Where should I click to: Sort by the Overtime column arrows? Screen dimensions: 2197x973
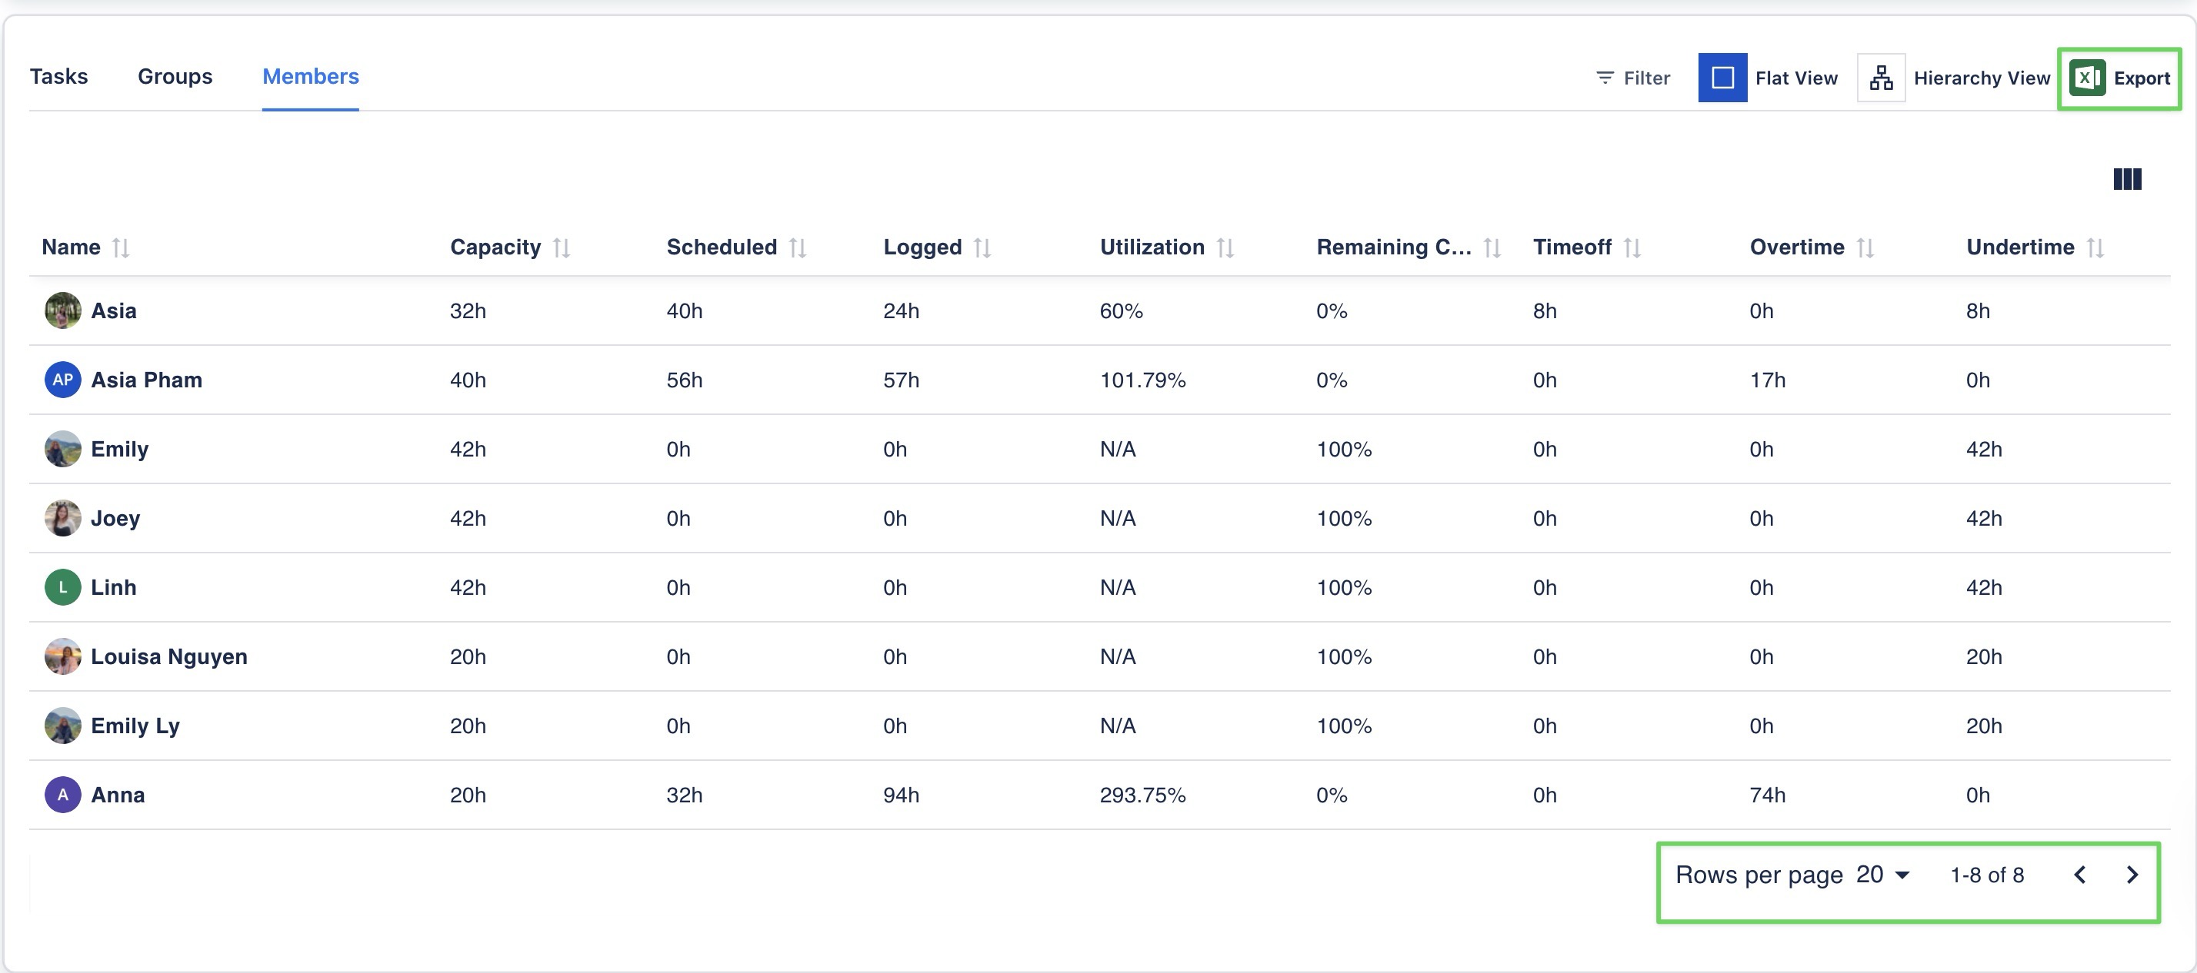(1865, 248)
